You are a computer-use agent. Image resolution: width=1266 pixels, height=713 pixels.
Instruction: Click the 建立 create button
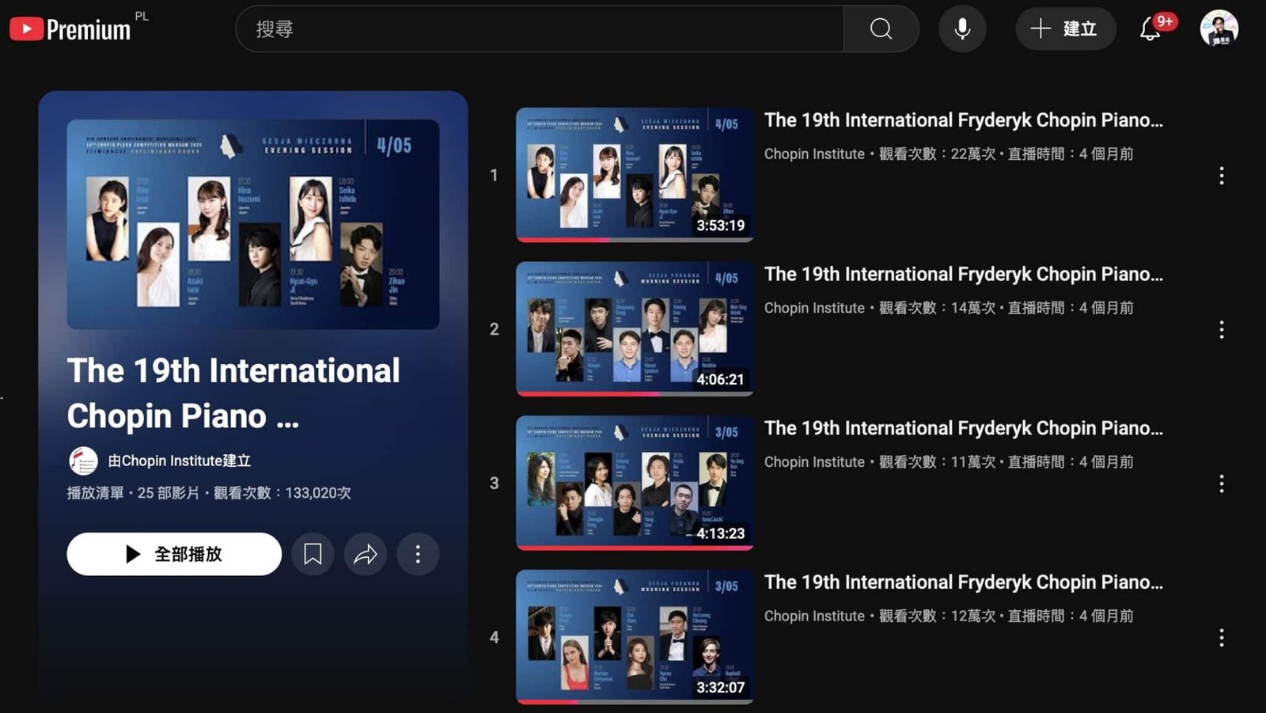tap(1065, 29)
